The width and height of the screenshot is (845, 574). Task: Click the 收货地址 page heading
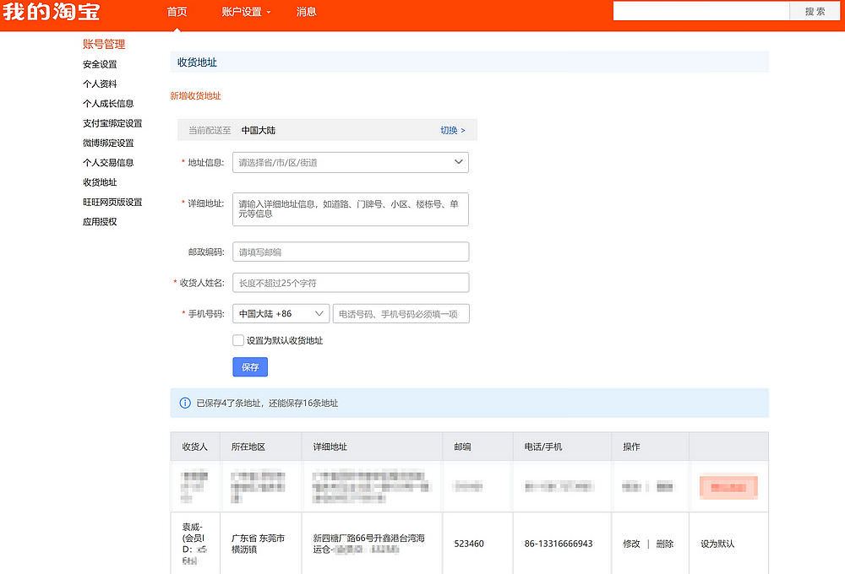197,62
